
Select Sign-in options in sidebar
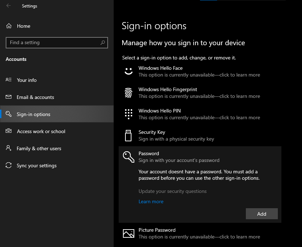pyautogui.click(x=33, y=114)
